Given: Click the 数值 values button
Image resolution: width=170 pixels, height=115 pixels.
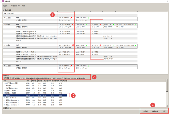Looking at the screenshot, I should [164, 111].
